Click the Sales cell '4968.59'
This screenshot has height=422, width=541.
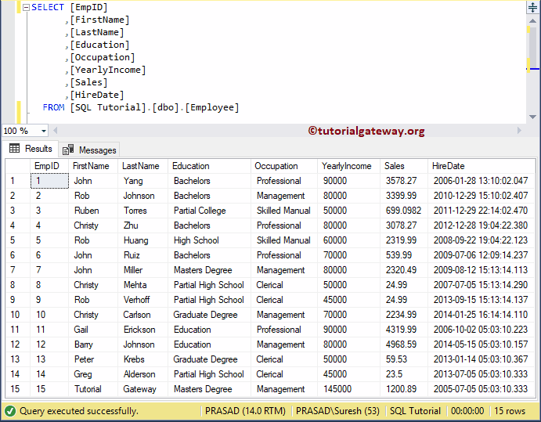tap(404, 344)
